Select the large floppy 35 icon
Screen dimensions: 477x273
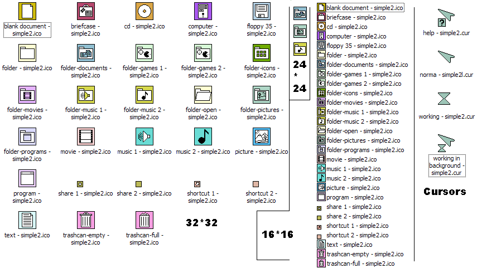click(x=262, y=11)
